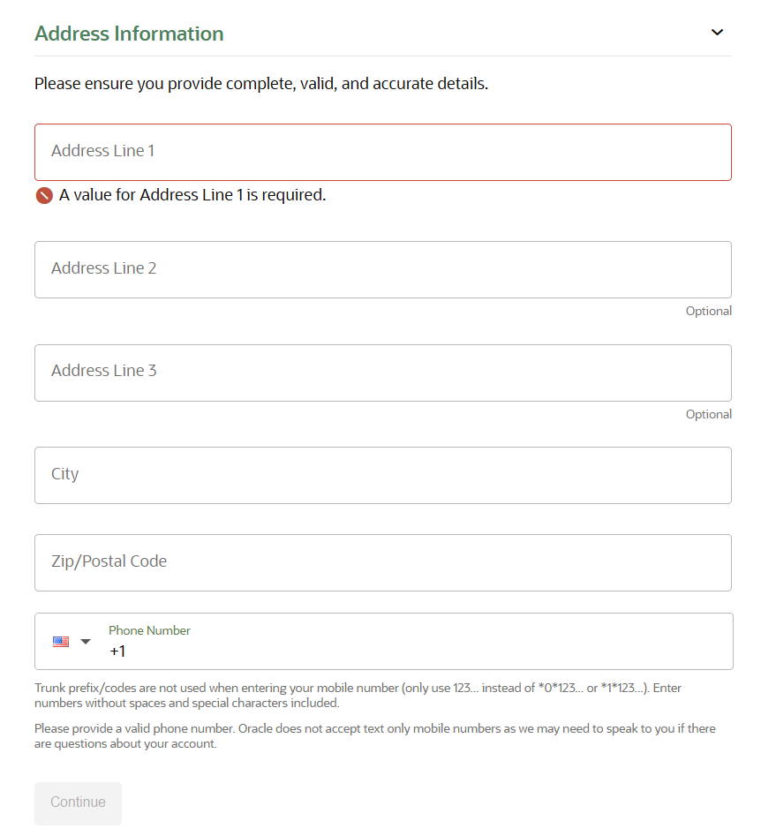Click the Optional label under Address Line 2

coord(708,311)
